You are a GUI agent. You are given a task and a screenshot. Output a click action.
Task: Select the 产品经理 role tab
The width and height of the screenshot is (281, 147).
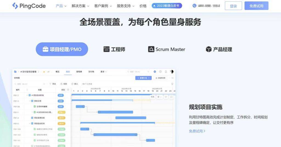[219, 49]
